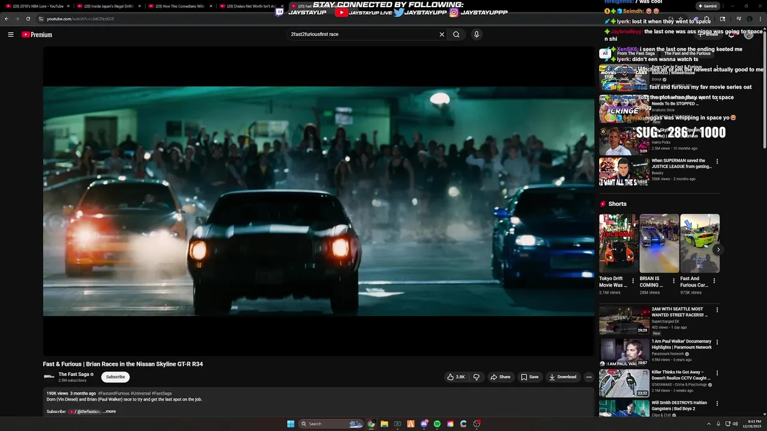Screen dimensions: 767x431
Task: Go to YouTube Premium home logo
Action: pos(37,35)
